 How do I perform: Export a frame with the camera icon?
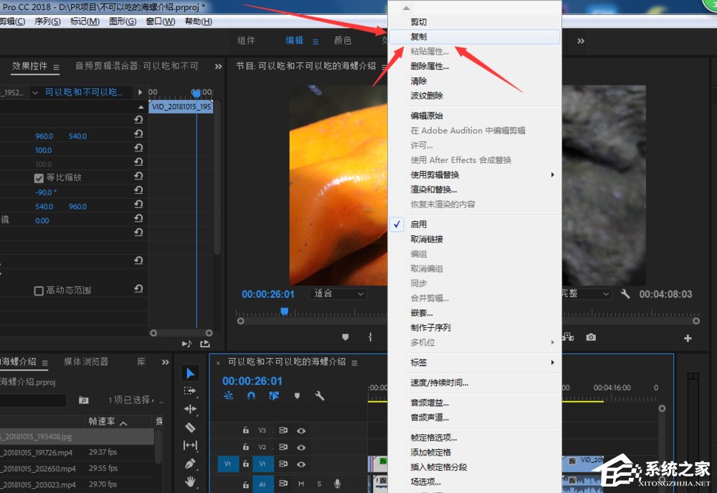(590, 336)
